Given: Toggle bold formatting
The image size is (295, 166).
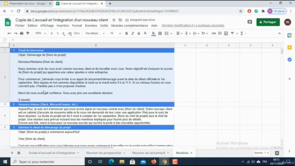Looking at the screenshot, I should [127, 34].
